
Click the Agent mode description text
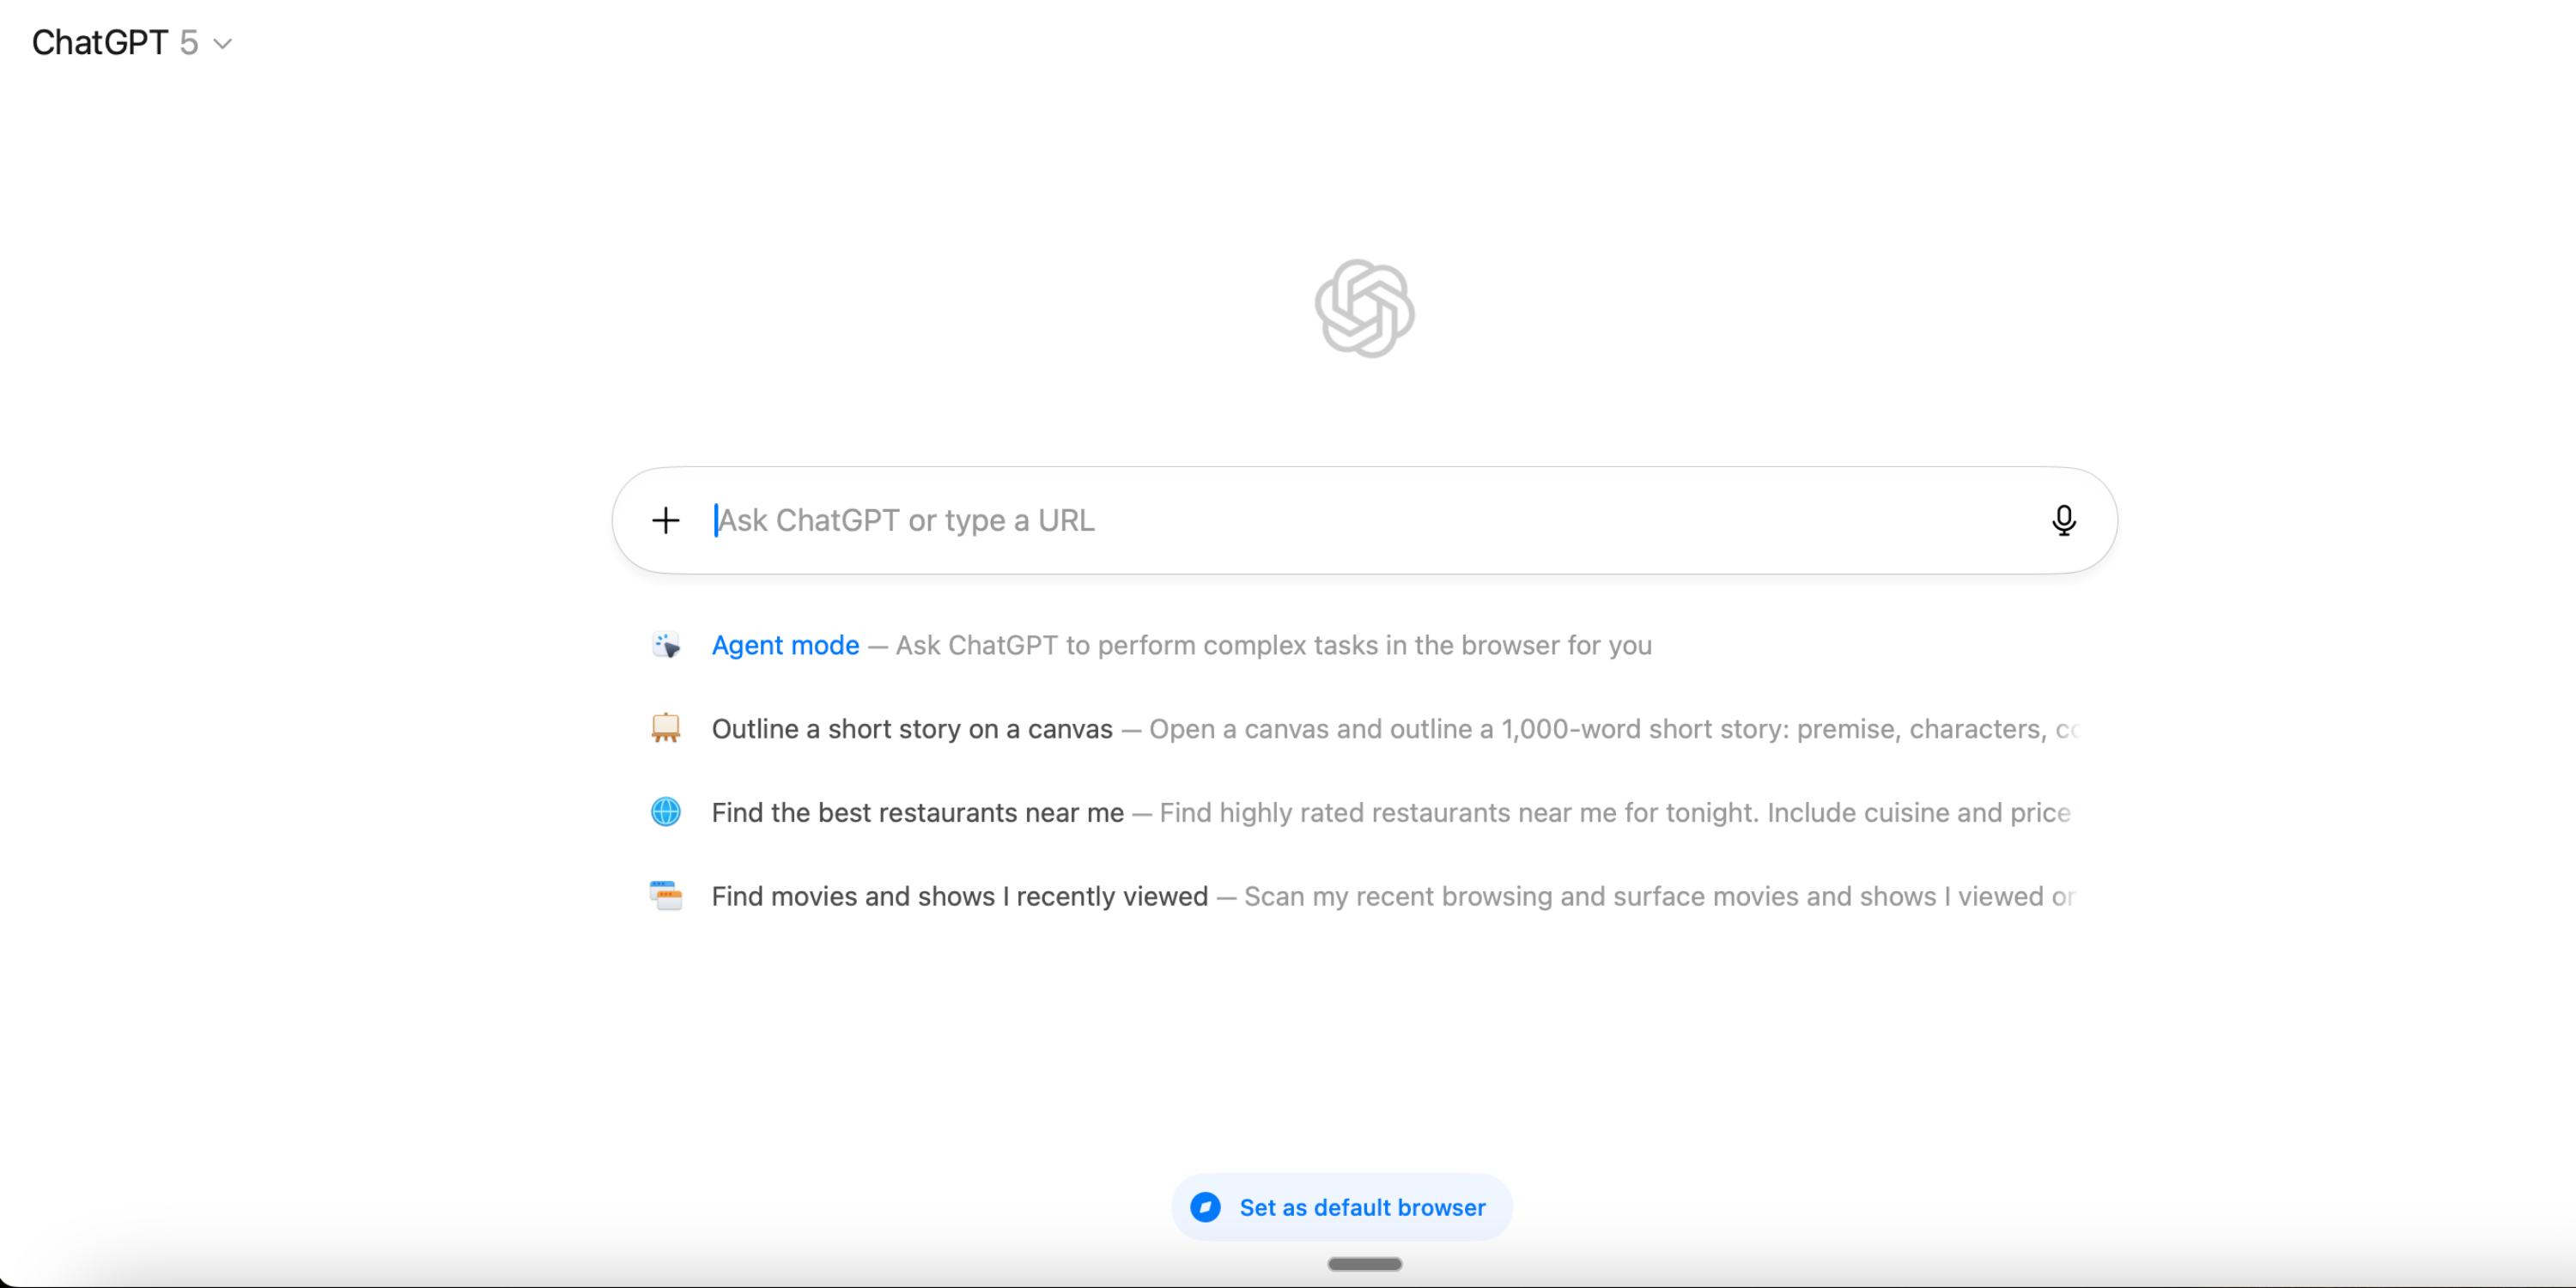coord(1272,645)
